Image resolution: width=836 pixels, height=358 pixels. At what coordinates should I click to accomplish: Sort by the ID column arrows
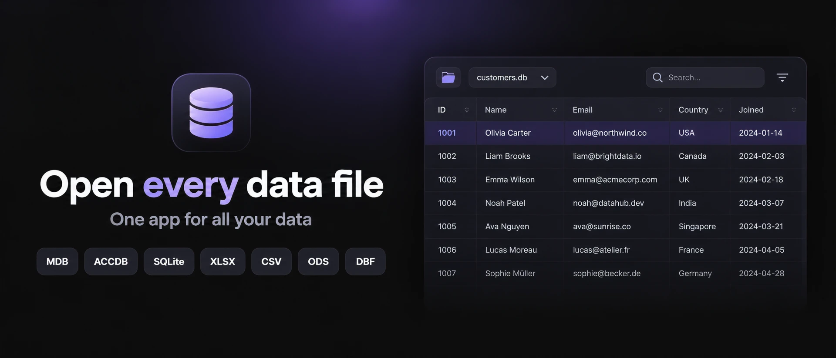click(x=467, y=110)
